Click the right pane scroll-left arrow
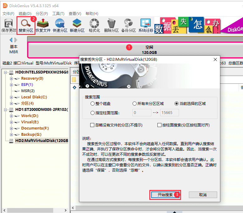Viewport: 243px width, 213px height. tap(73, 208)
